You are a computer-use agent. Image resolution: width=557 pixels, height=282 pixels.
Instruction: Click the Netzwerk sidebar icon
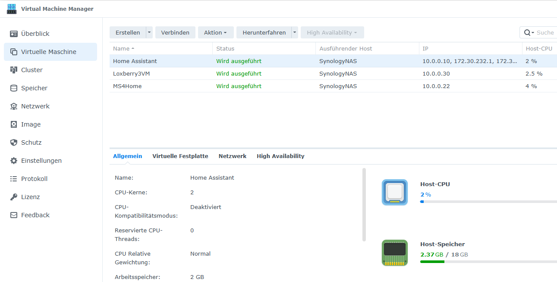[x=14, y=106]
